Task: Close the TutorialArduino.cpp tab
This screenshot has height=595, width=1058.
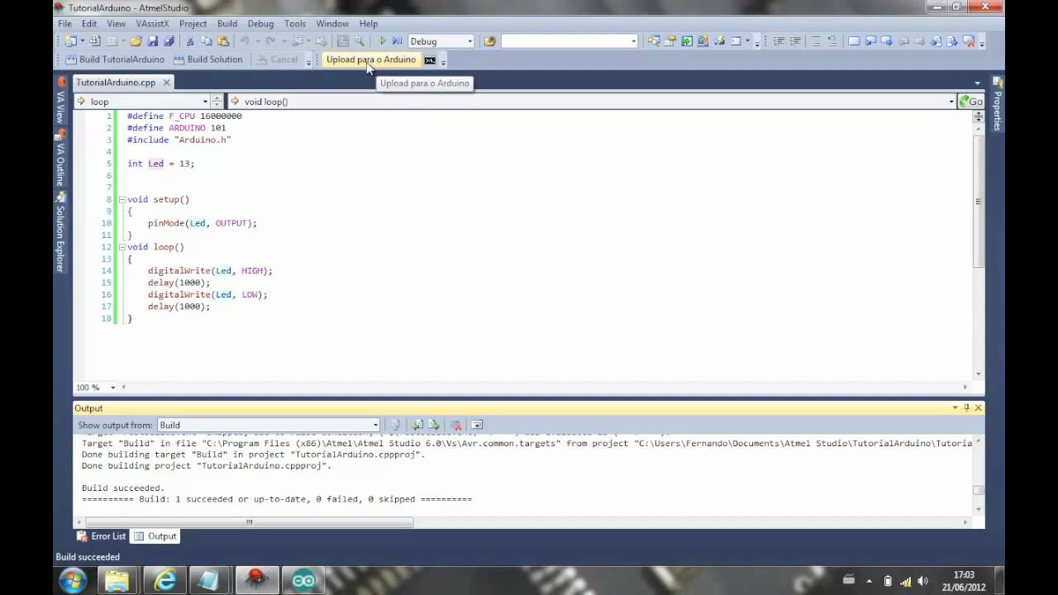Action: tap(166, 83)
